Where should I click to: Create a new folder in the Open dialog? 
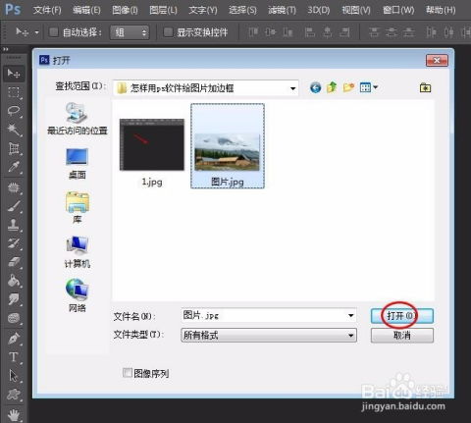click(x=348, y=87)
